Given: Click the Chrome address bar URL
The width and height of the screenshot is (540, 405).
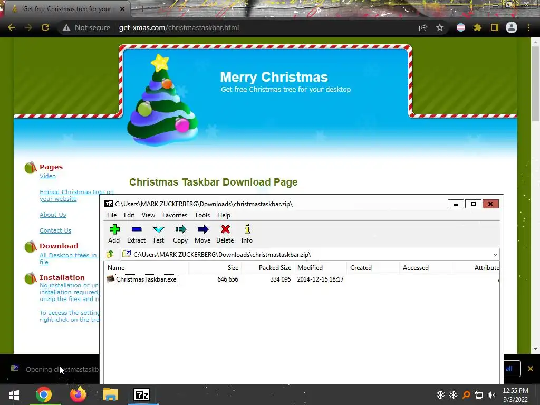Looking at the screenshot, I should [x=179, y=27].
